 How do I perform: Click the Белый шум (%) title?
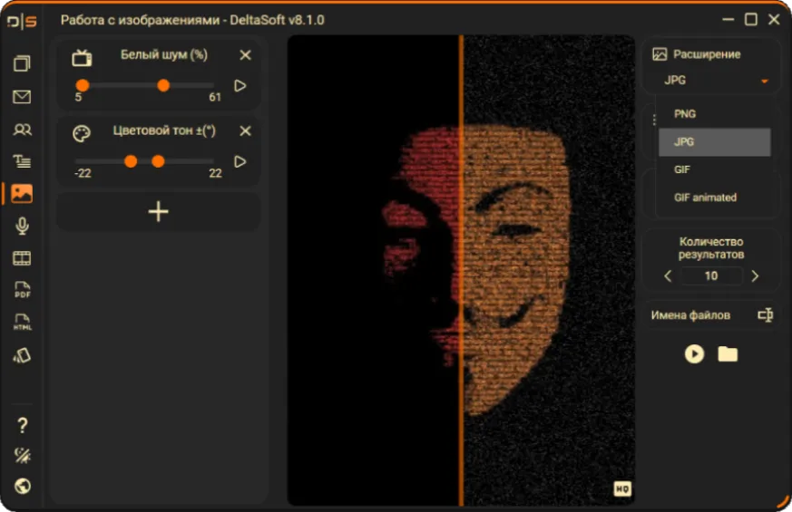click(x=163, y=54)
